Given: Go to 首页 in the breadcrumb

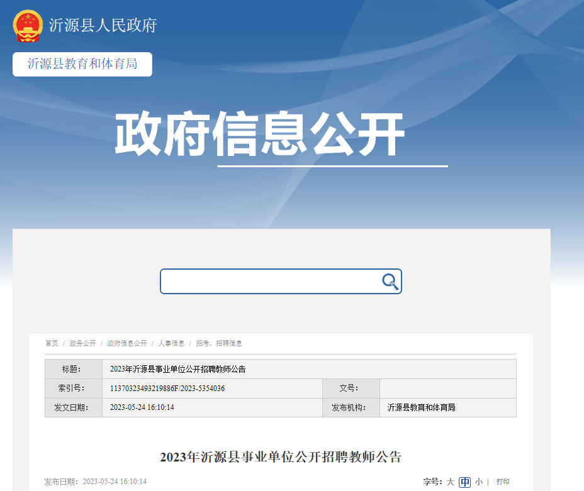Looking at the screenshot, I should coord(52,343).
